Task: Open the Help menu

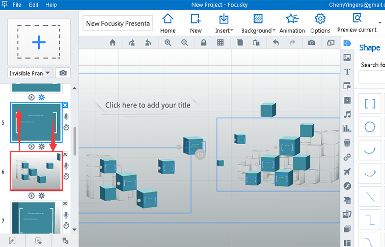Action: coord(51,5)
